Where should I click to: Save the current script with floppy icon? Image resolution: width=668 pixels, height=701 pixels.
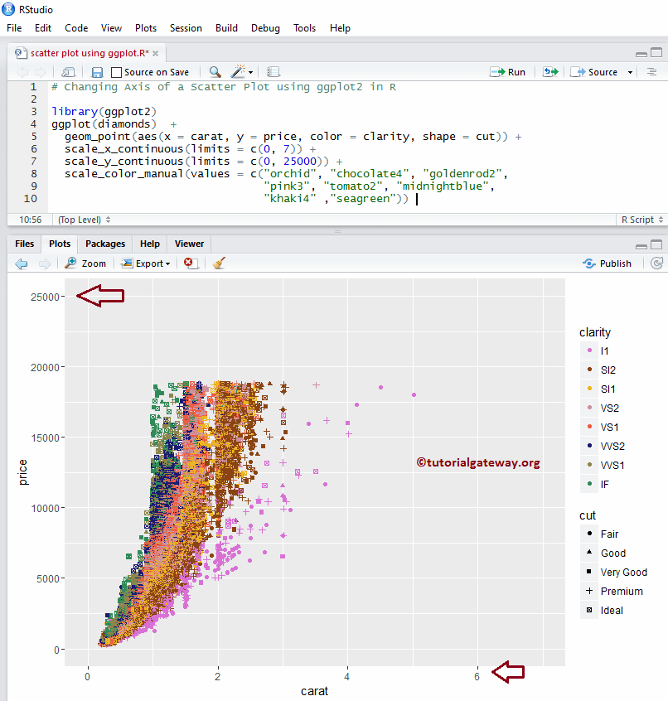97,72
